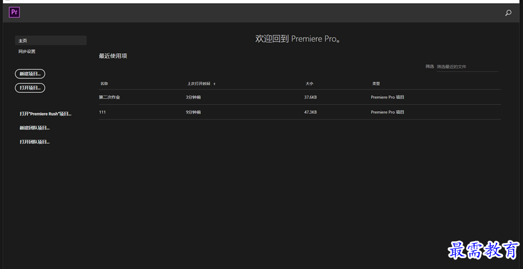Click the 新建团队项目 link
Screen dimensions: 523x269
coord(34,128)
